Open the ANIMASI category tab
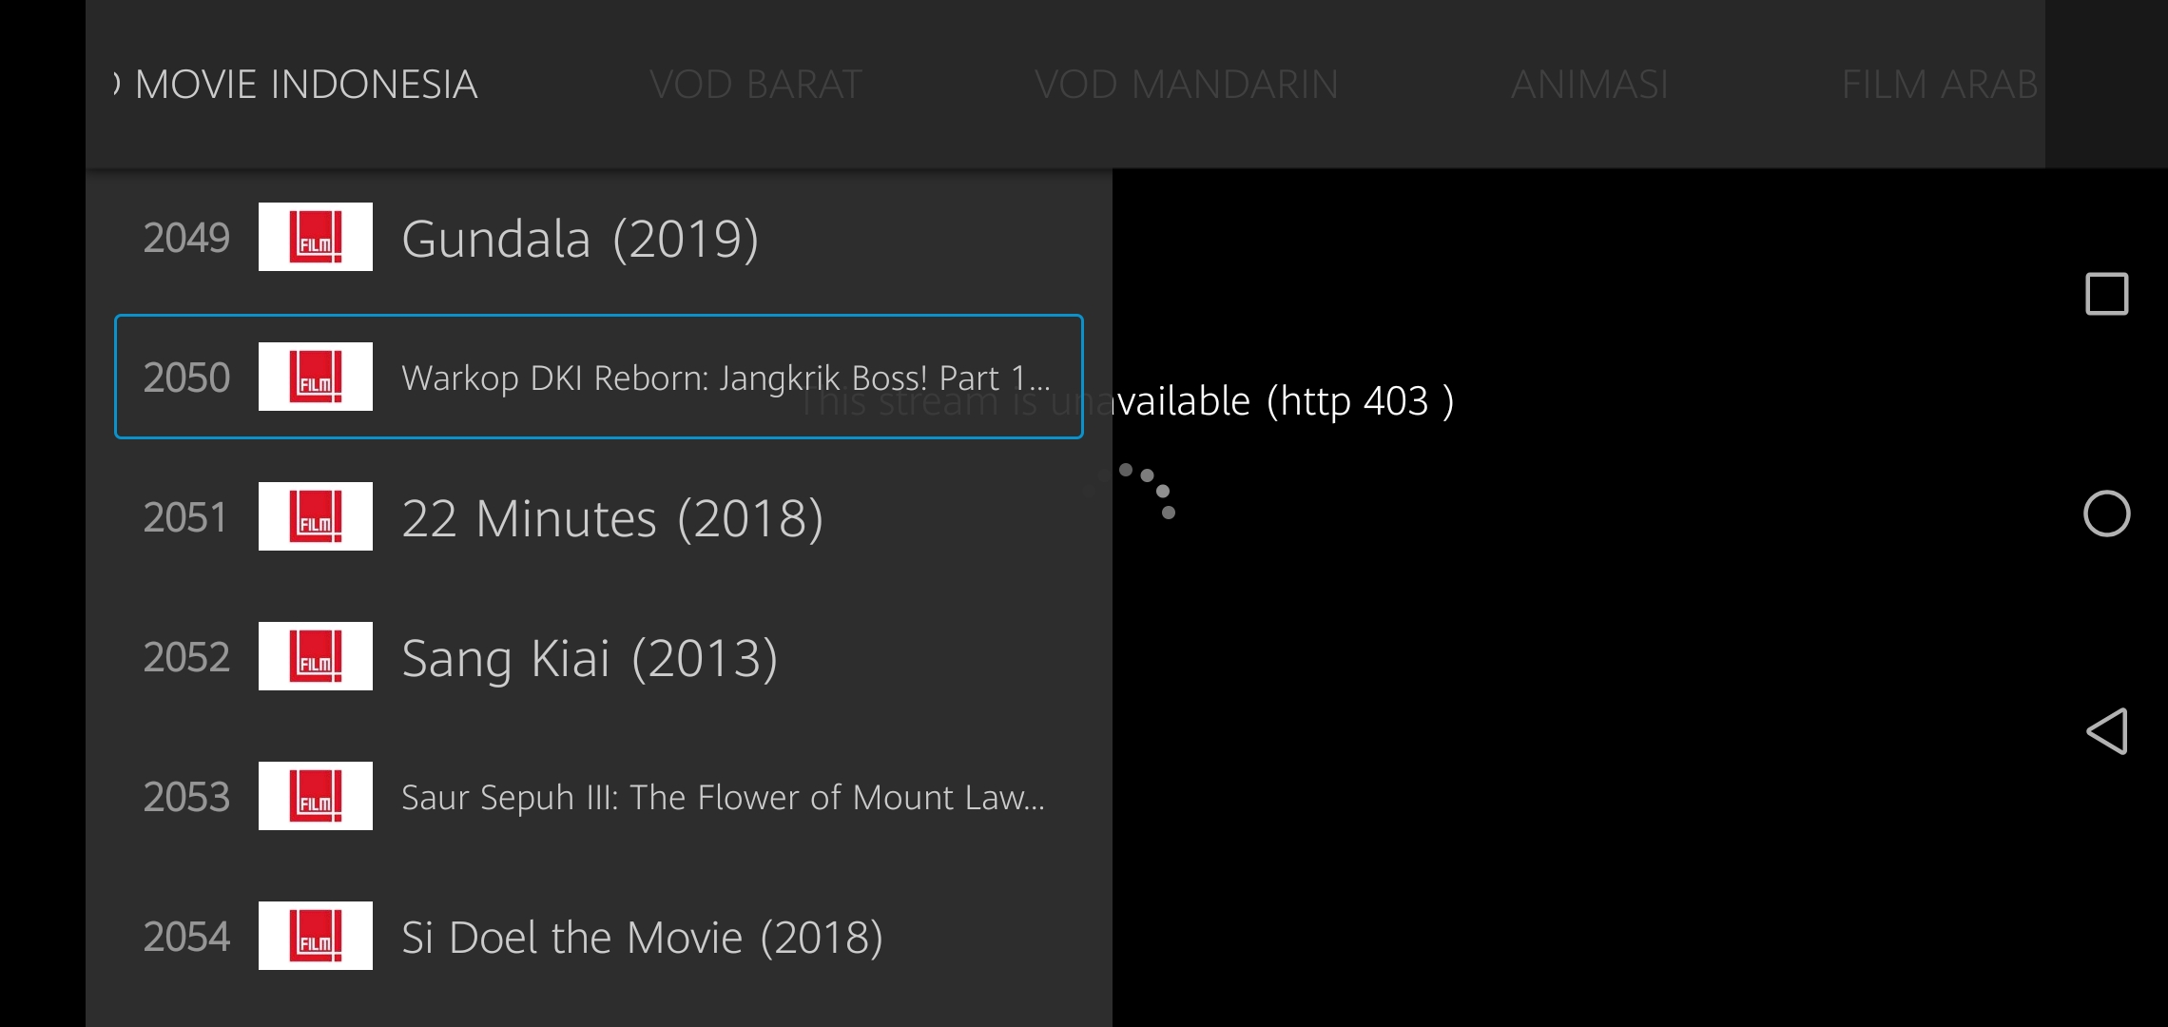The width and height of the screenshot is (2168, 1027). (x=1589, y=85)
